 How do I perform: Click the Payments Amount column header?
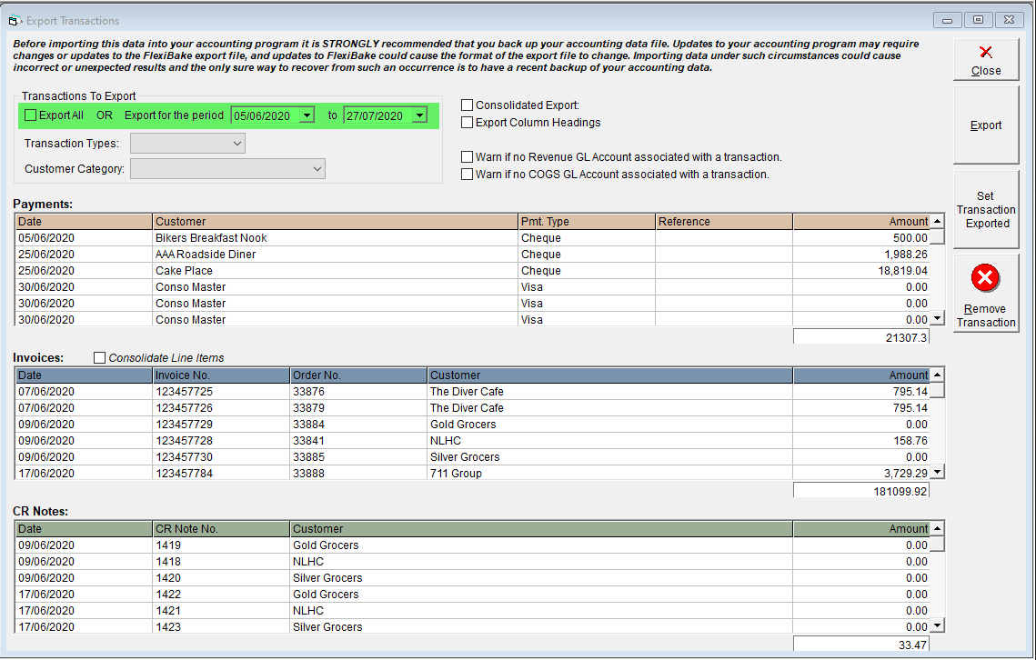[861, 222]
